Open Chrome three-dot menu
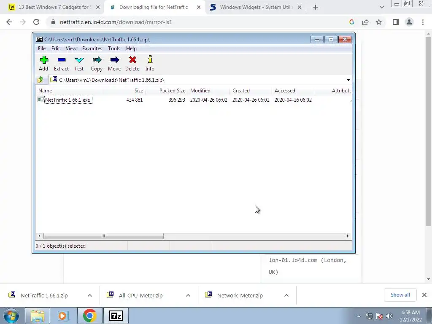The image size is (432, 324). 423,22
